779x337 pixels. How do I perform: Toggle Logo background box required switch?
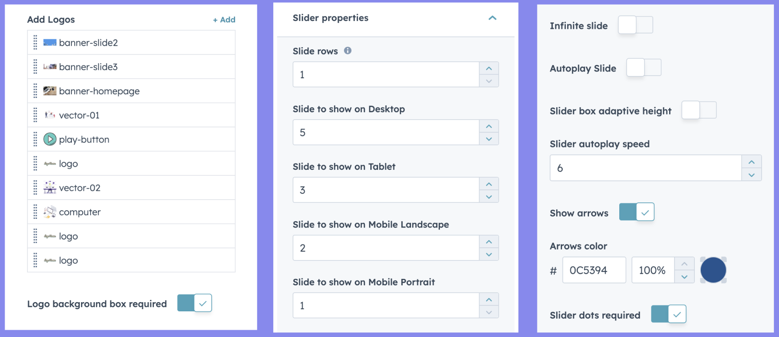point(195,303)
